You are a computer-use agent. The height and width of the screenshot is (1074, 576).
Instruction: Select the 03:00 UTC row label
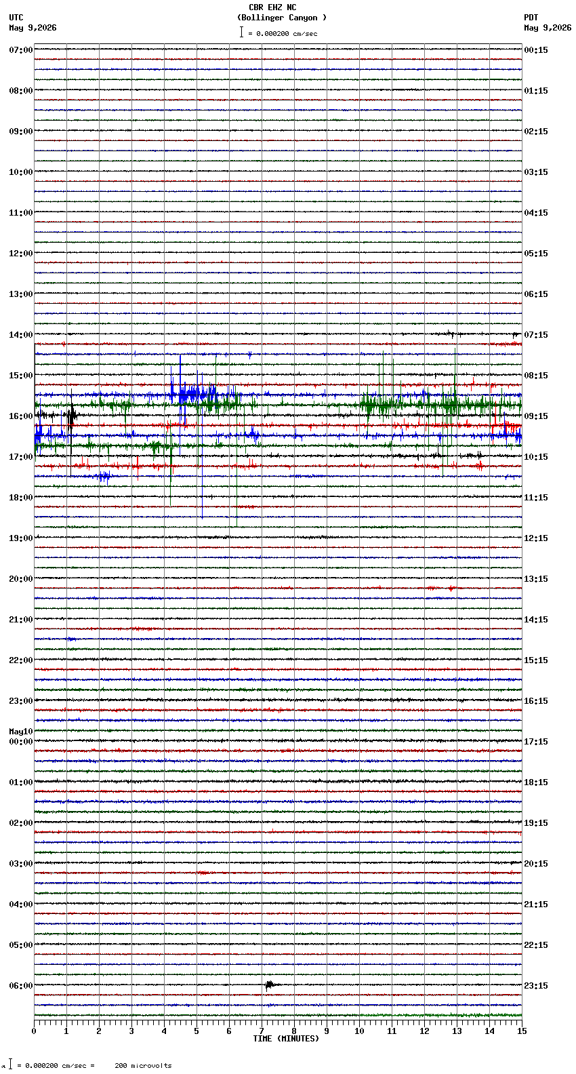(21, 864)
